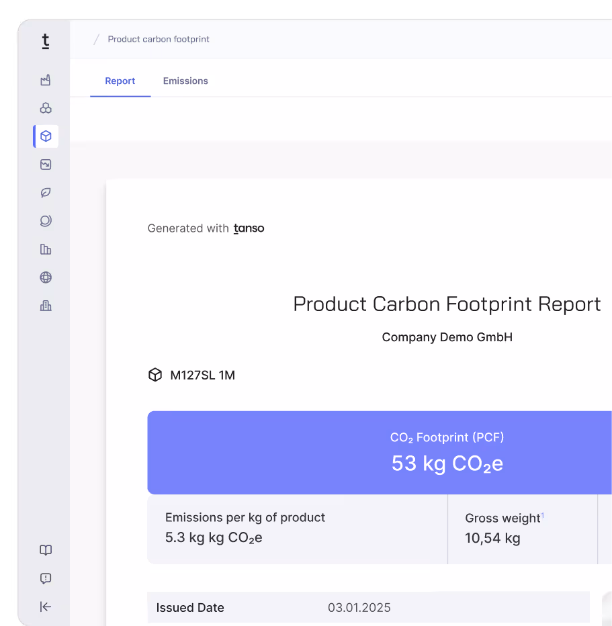The height and width of the screenshot is (626, 612).
Task: Switch to the Emissions tab
Action: [x=185, y=81]
